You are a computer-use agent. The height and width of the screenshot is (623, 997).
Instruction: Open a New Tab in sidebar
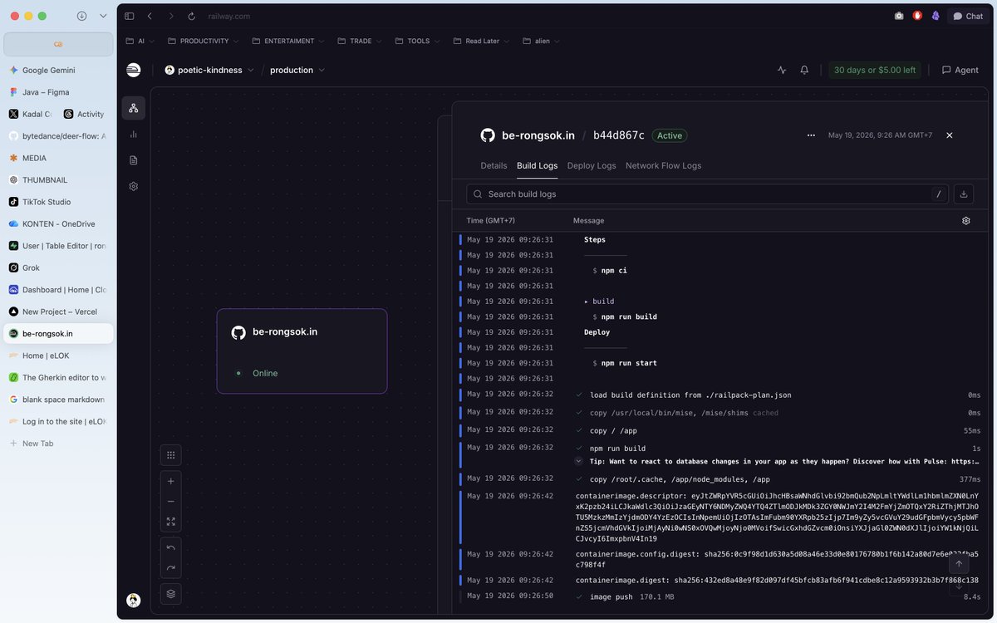tap(58, 444)
